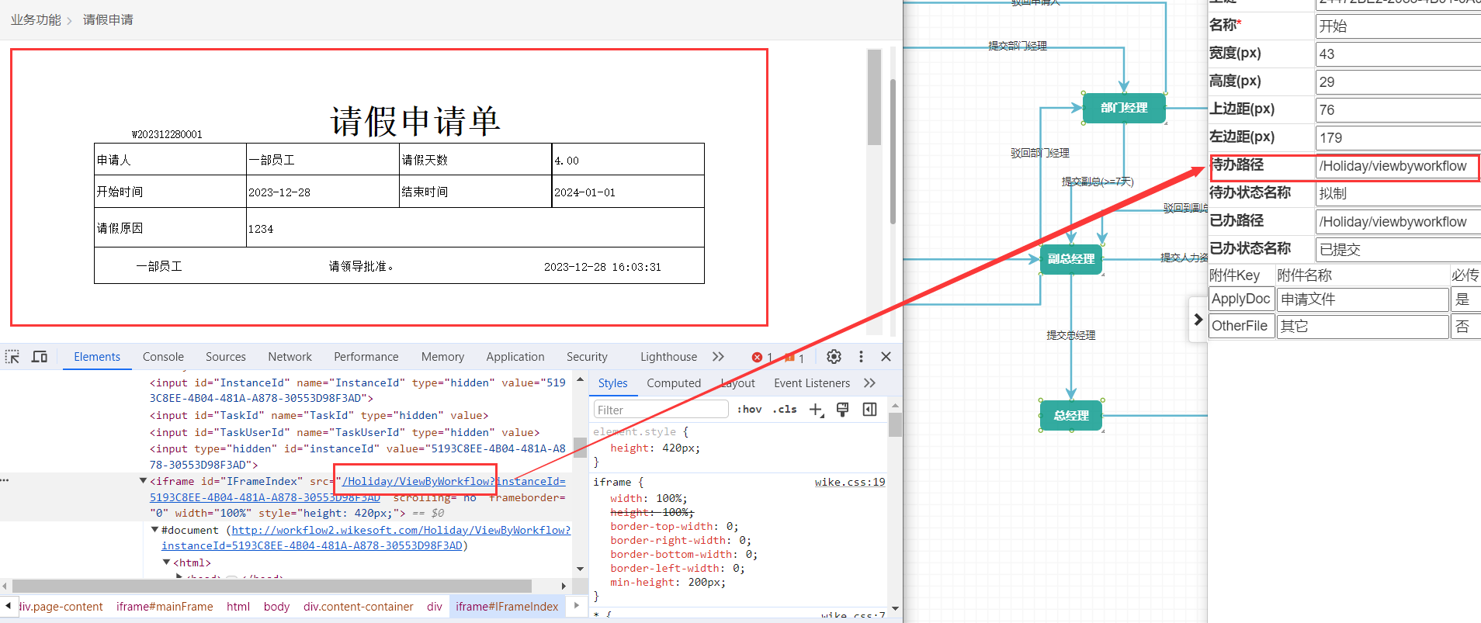The width and height of the screenshot is (1481, 623).
Task: Toggle the computed styles sidebar icon
Action: tap(870, 410)
